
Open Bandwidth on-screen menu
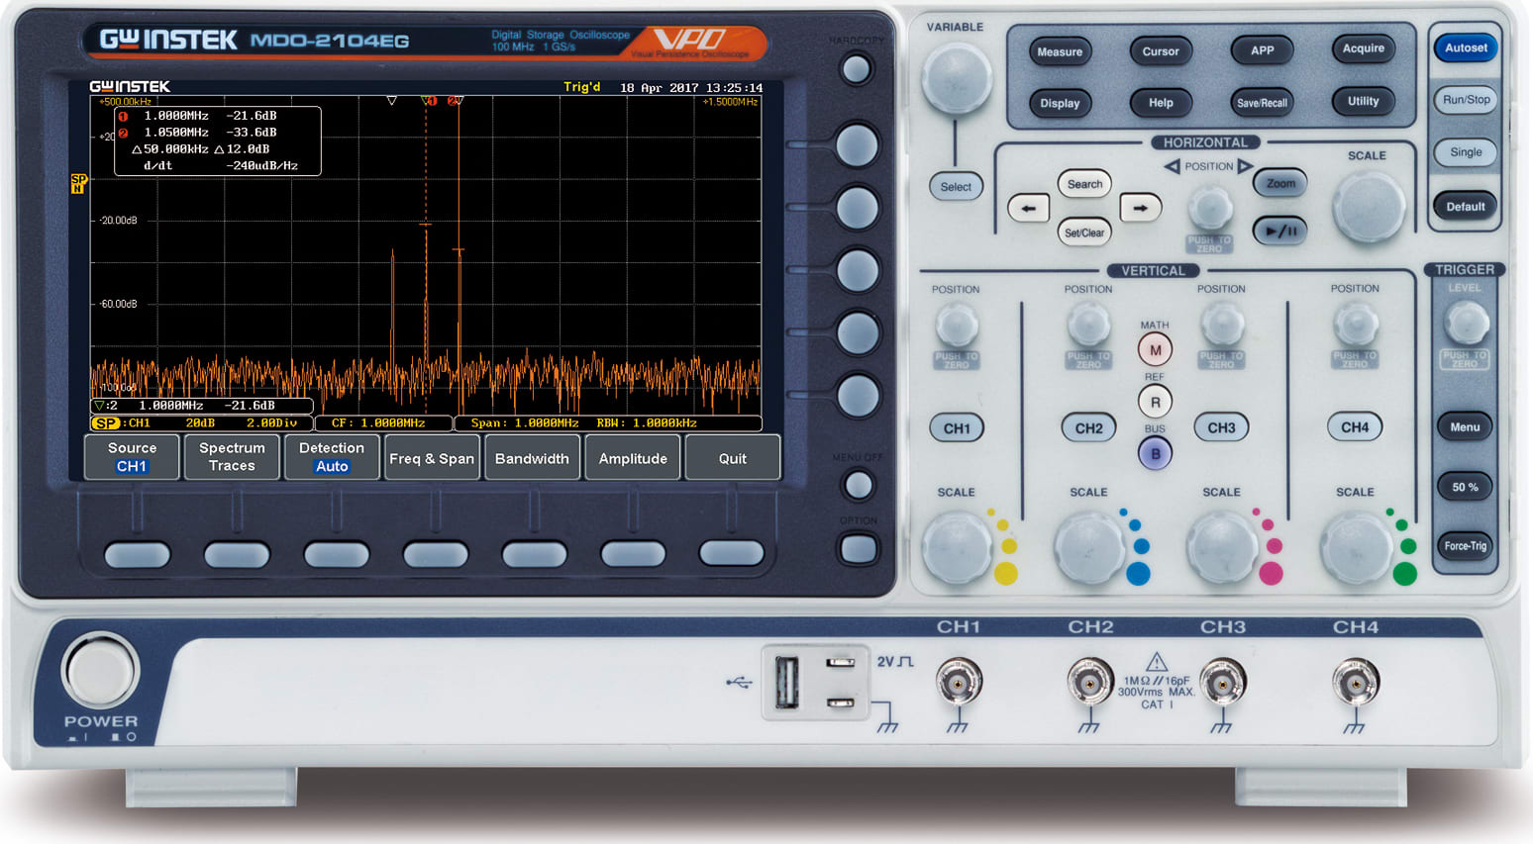coord(532,457)
